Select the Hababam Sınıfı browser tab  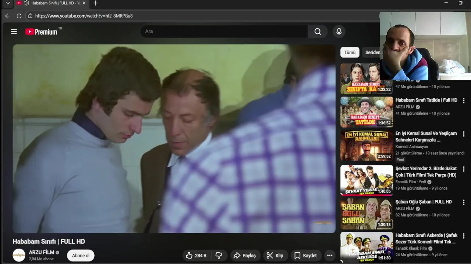click(x=52, y=3)
